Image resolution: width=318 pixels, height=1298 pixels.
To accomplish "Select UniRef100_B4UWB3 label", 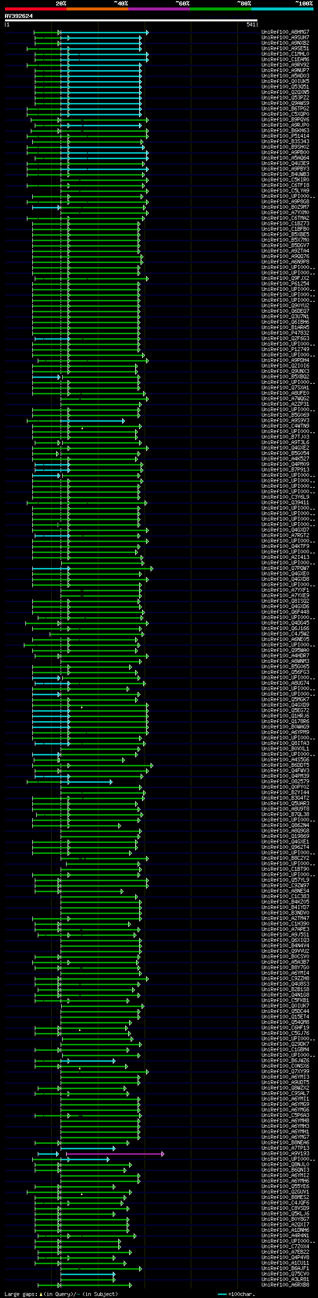I will (x=285, y=175).
